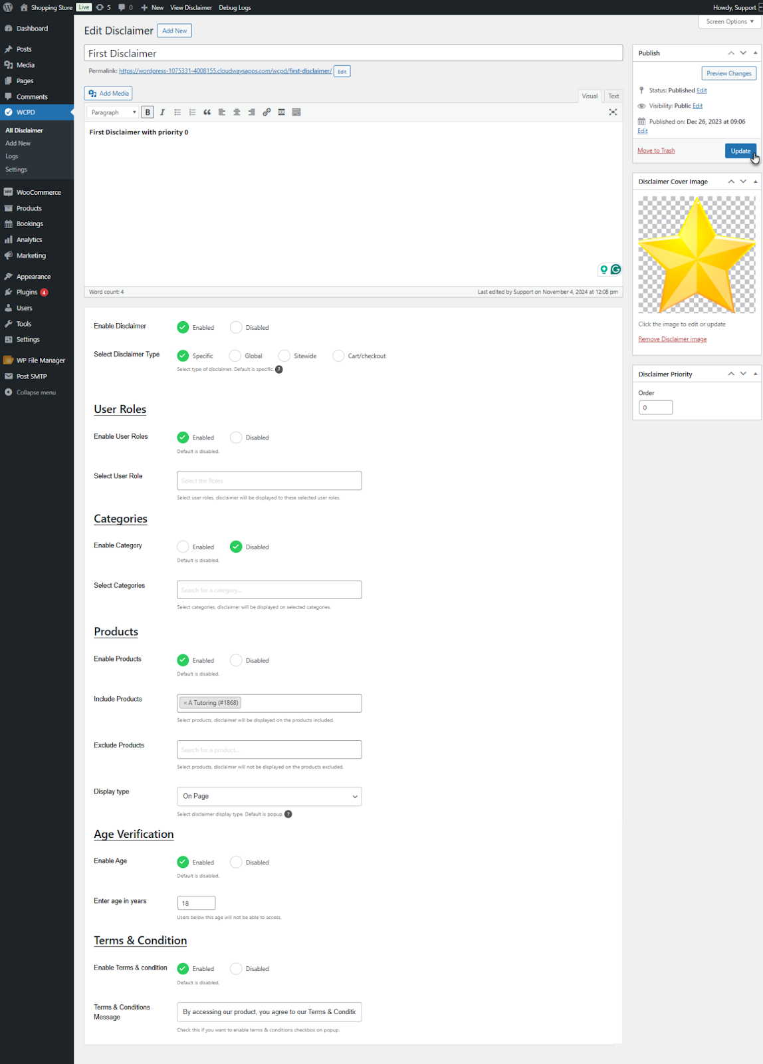Open View Disclaimer in admin bar
The image size is (763, 1064).
point(191,7)
